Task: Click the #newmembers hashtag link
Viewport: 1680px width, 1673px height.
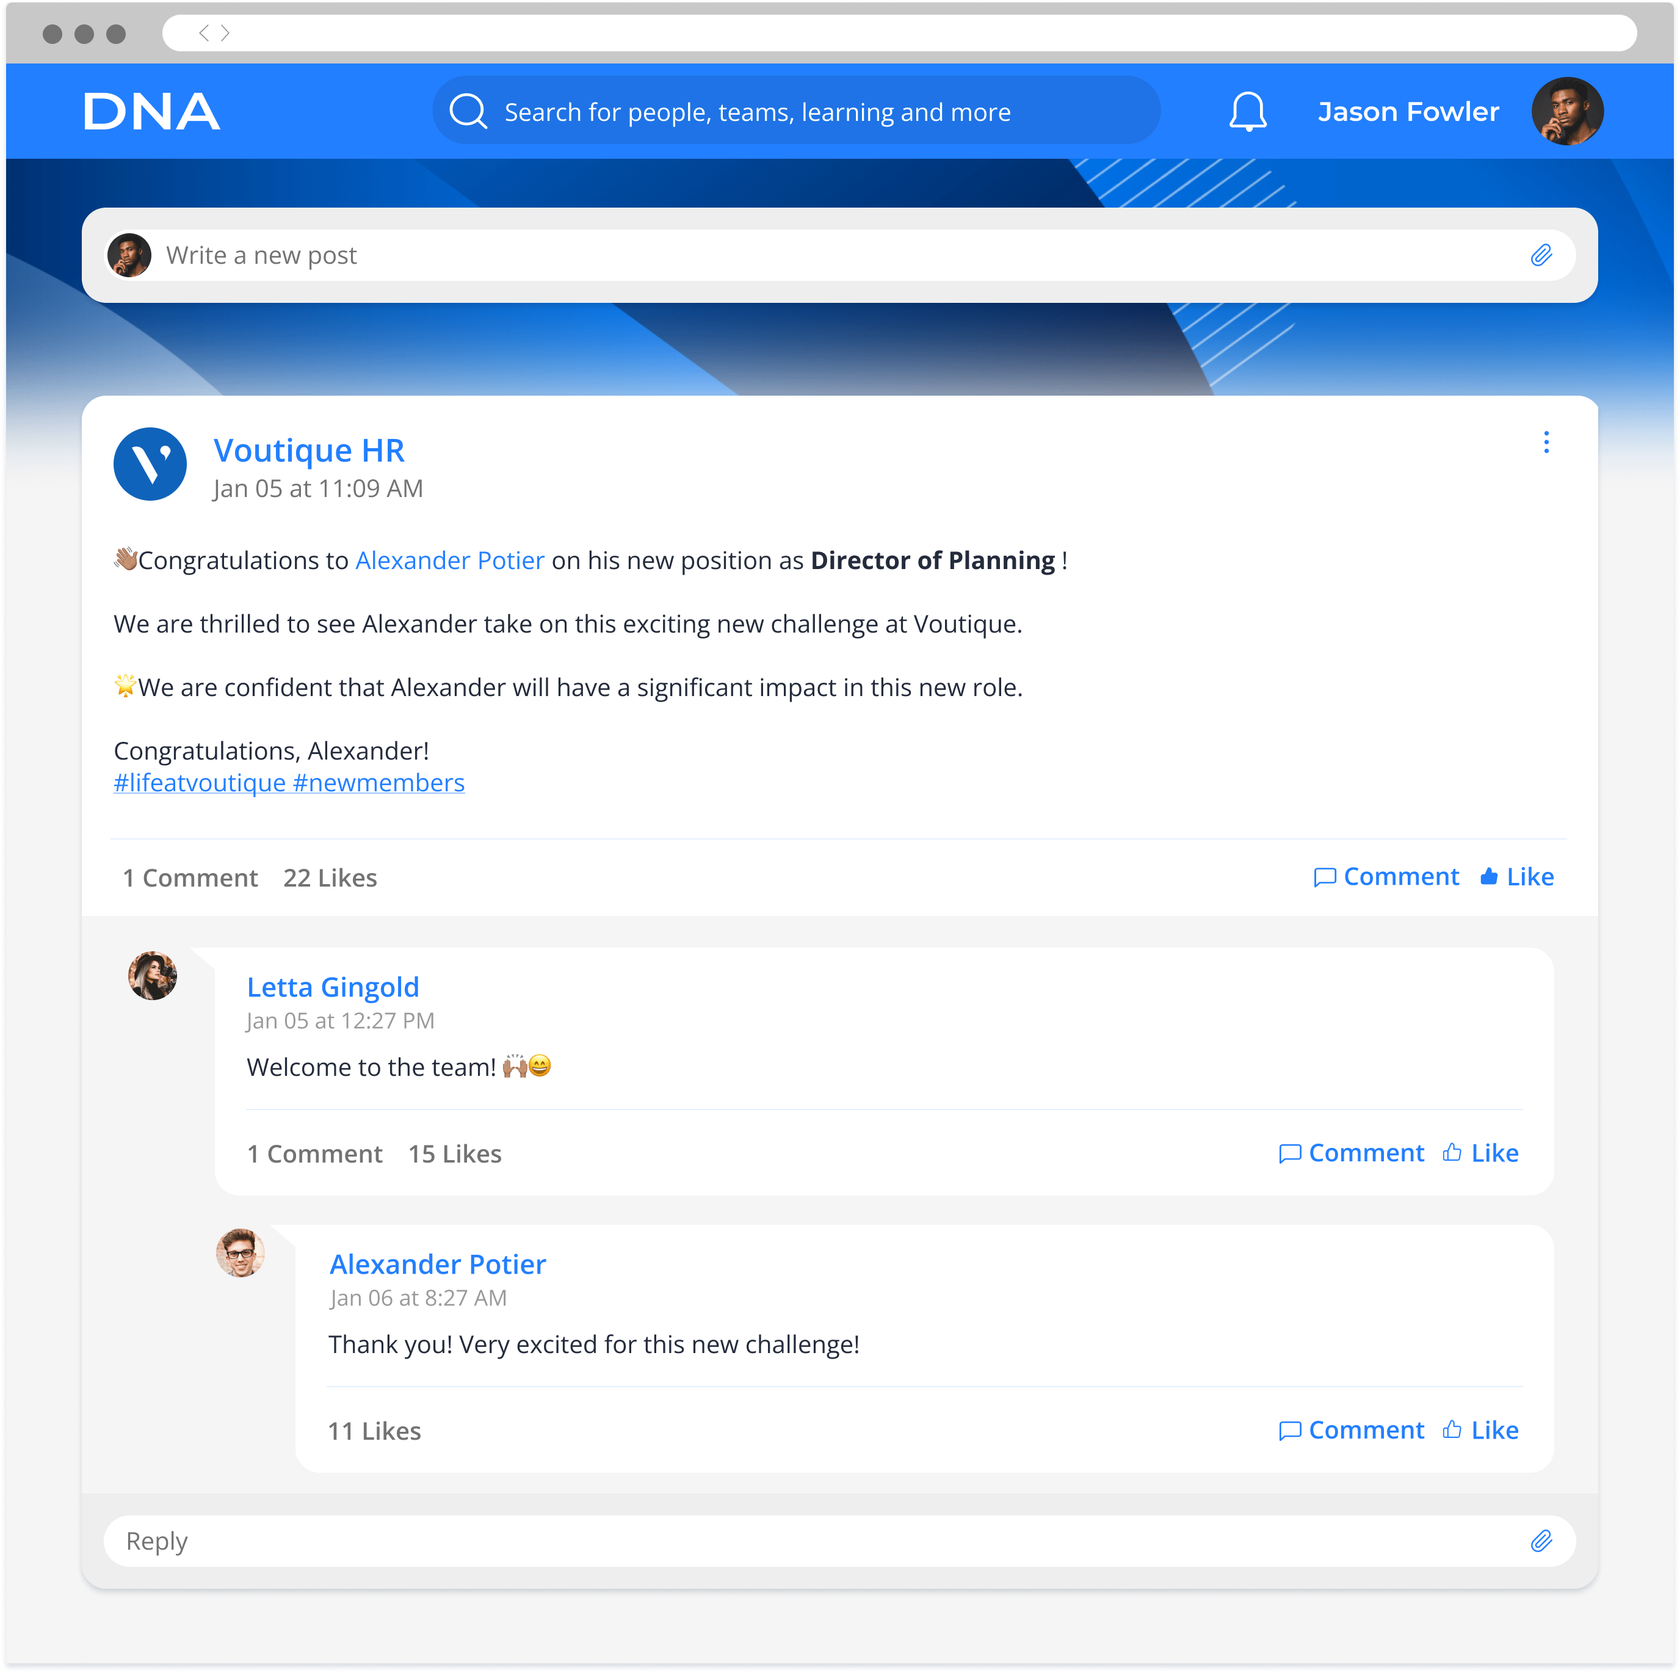Action: click(378, 782)
